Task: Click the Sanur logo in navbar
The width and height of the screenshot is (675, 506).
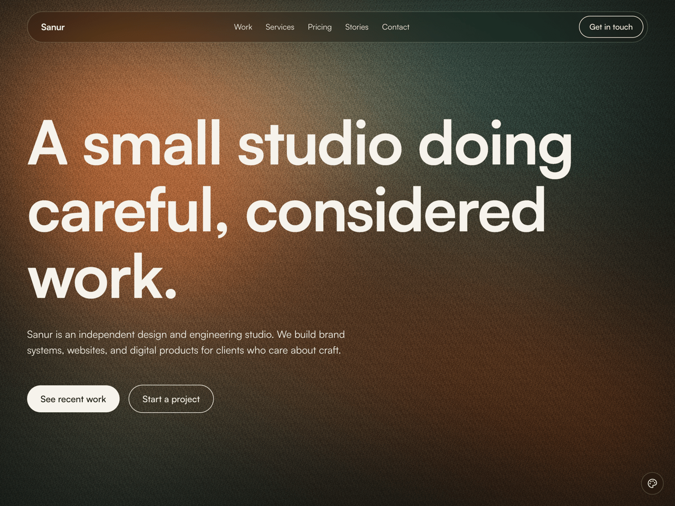Action: click(53, 27)
